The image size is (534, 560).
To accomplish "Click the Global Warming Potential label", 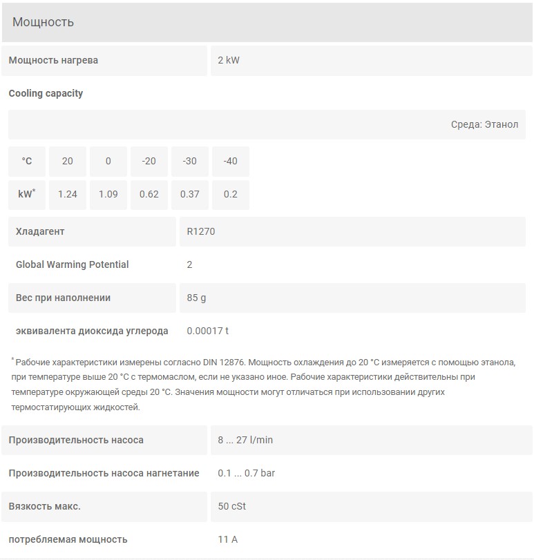I will [x=72, y=264].
